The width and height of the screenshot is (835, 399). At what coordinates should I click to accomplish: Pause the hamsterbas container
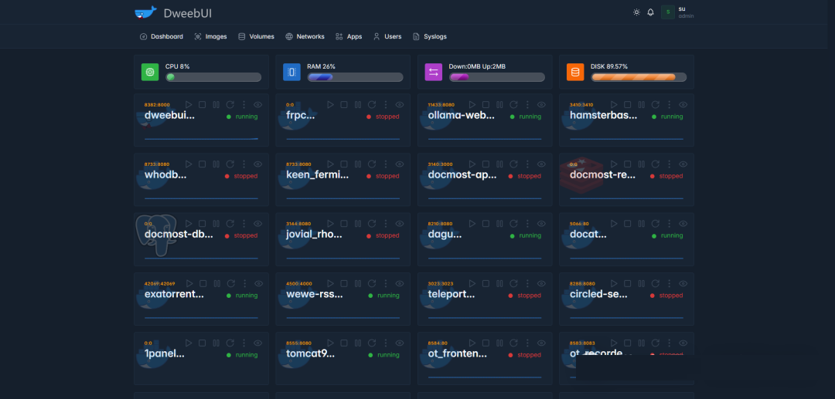[x=642, y=104]
